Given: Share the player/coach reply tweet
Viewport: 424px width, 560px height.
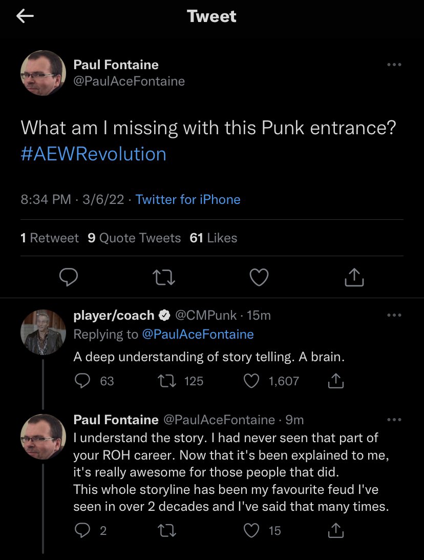Looking at the screenshot, I should point(335,381).
